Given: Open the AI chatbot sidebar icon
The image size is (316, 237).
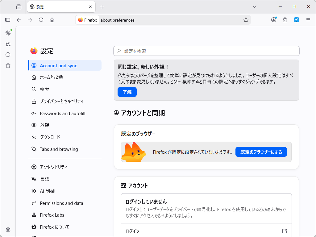Looking at the screenshot, I should [8, 33].
